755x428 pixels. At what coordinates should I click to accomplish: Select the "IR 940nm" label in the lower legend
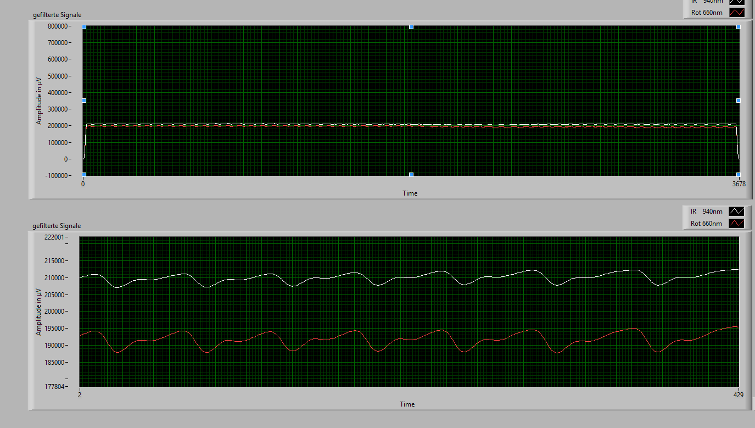(x=707, y=211)
